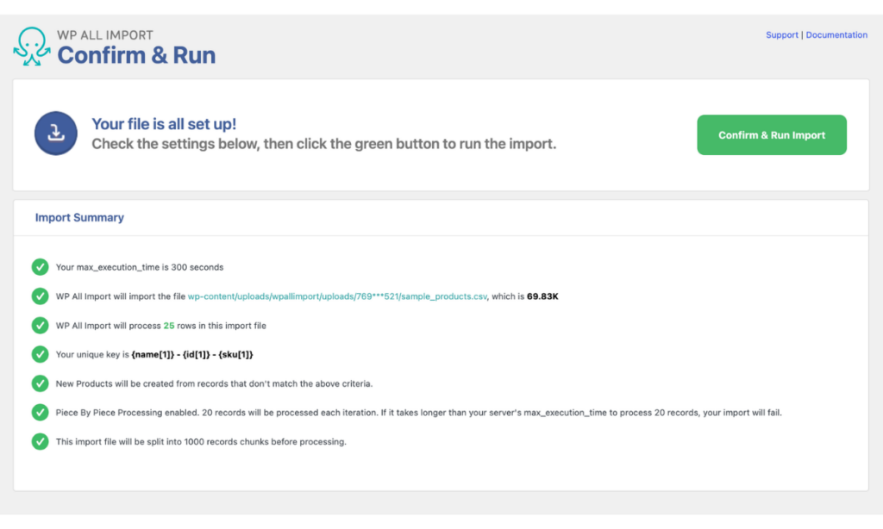Open the Support link
Screen dimensions: 883x529
click(x=781, y=34)
